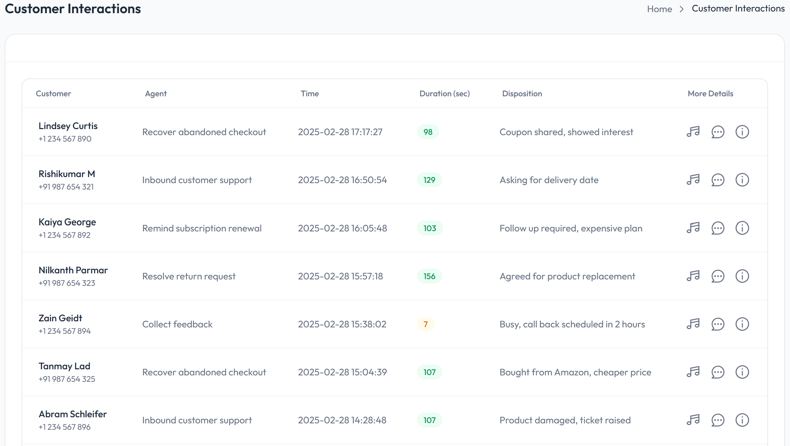Click the Duration (sec) column header
This screenshot has height=446, width=790.
click(444, 94)
